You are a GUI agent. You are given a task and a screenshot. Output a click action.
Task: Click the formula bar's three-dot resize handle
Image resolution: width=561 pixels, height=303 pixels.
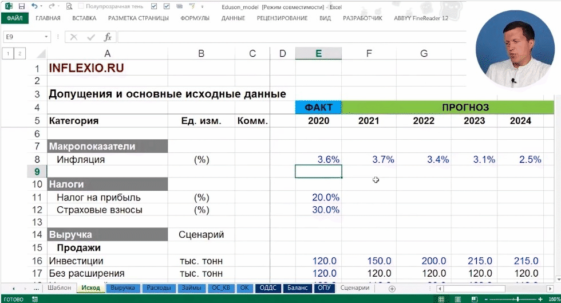coord(58,37)
